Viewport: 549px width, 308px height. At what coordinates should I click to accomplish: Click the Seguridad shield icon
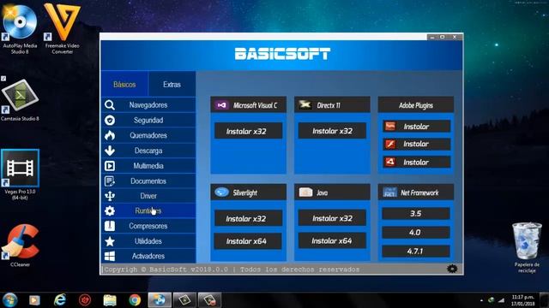[x=110, y=120]
